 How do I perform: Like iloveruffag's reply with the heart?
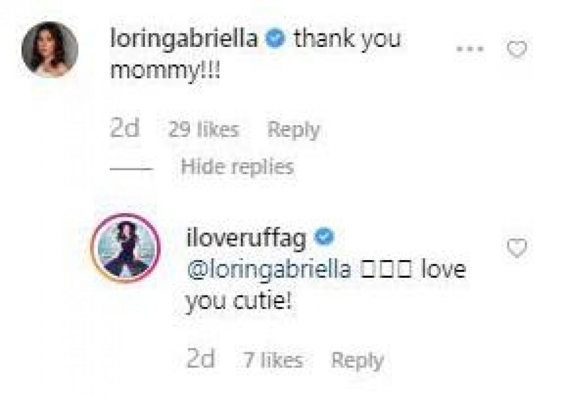tap(517, 247)
